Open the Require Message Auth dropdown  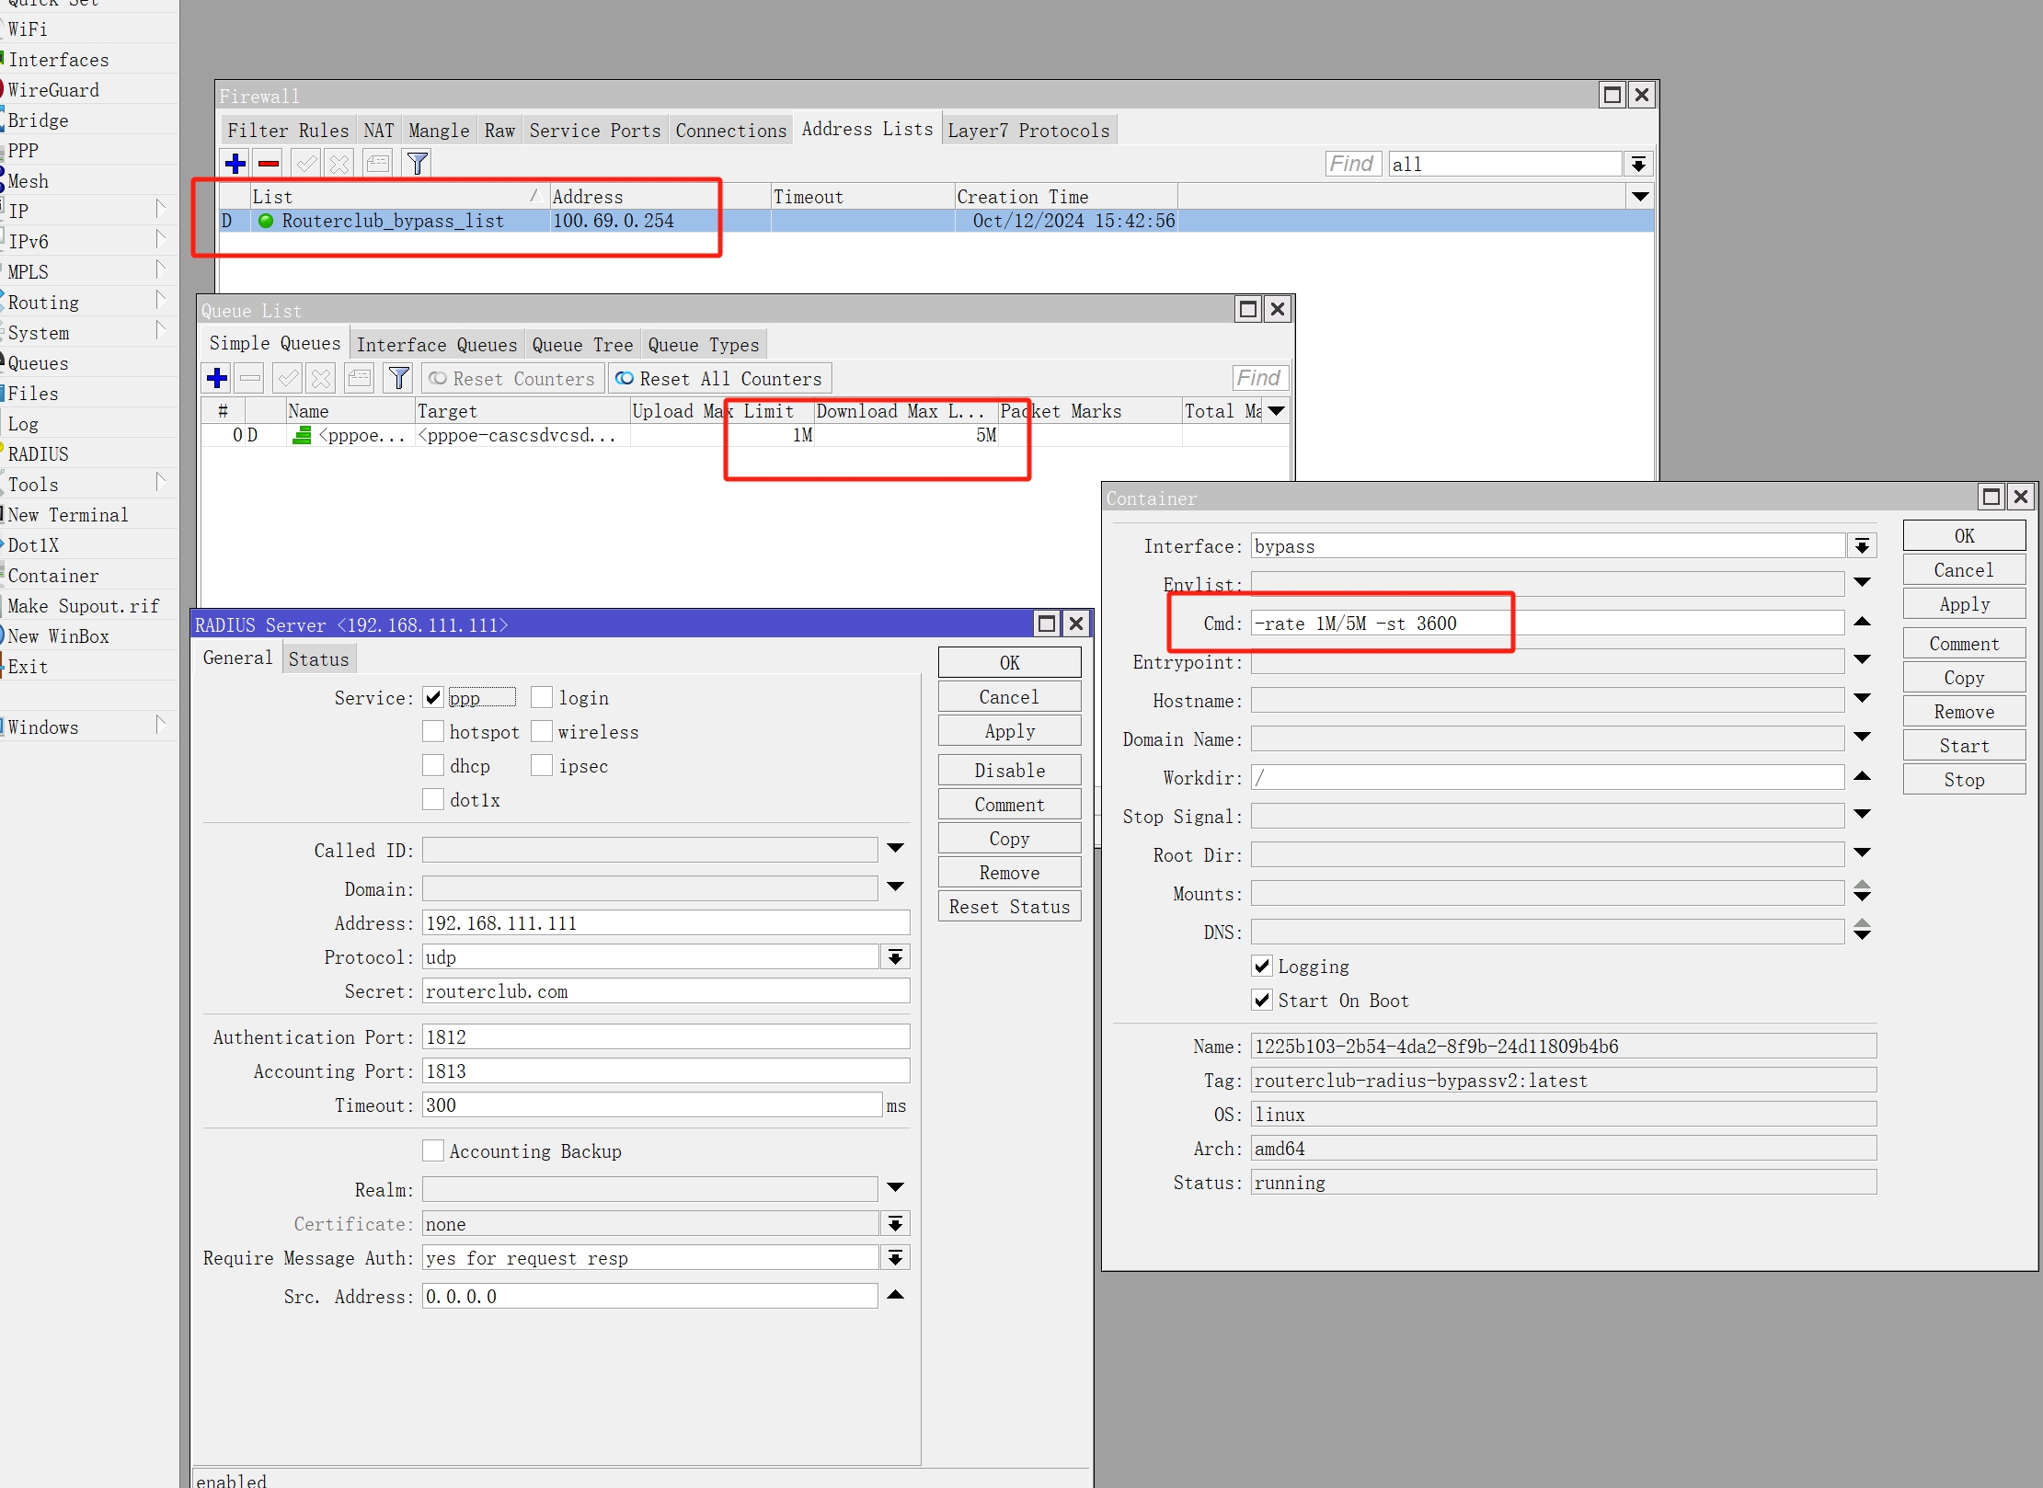pyautogui.click(x=896, y=1258)
